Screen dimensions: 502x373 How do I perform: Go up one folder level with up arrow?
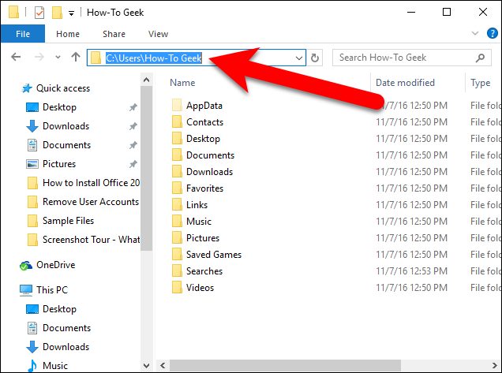pos(76,57)
